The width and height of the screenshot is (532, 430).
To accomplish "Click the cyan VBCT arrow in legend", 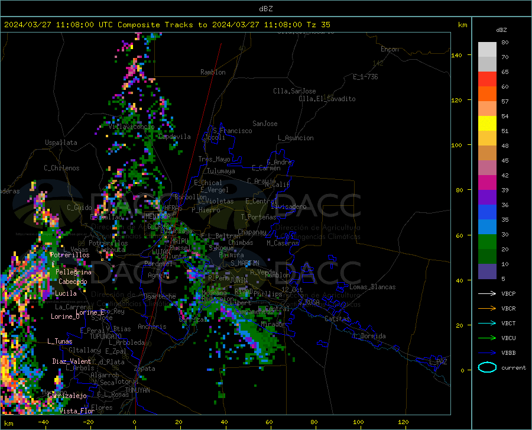I will click(x=487, y=323).
